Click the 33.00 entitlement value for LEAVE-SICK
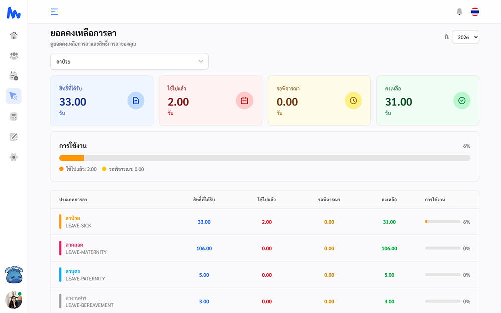Viewport: 501px width, 313px height. click(x=204, y=221)
